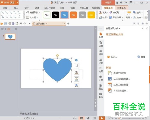Expand the 文本框 dropdown

pos(37,17)
